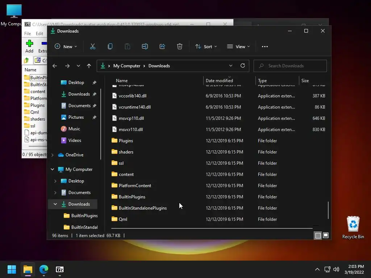Image resolution: width=371 pixels, height=278 pixels.
Task: Sort by Date modified column header
Action: tap(219, 81)
